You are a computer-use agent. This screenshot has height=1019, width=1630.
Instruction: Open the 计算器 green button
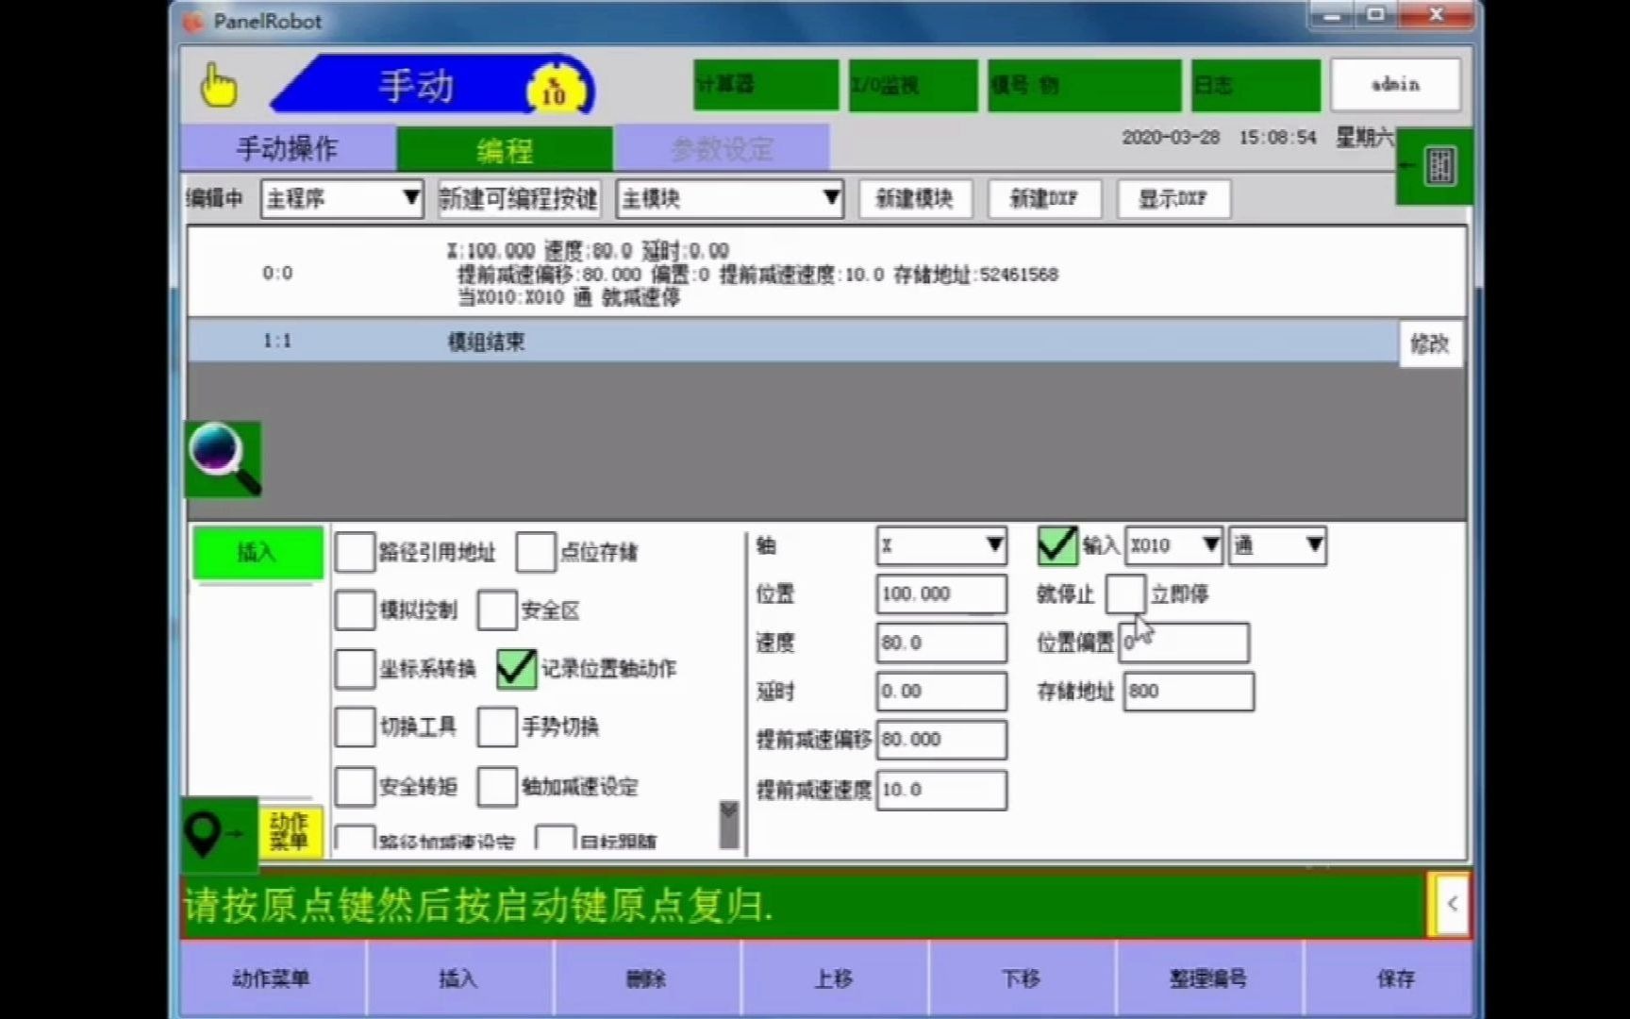[x=766, y=85]
